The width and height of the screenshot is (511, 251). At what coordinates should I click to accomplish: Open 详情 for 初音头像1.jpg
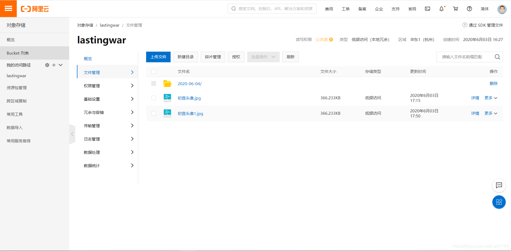pyautogui.click(x=475, y=113)
